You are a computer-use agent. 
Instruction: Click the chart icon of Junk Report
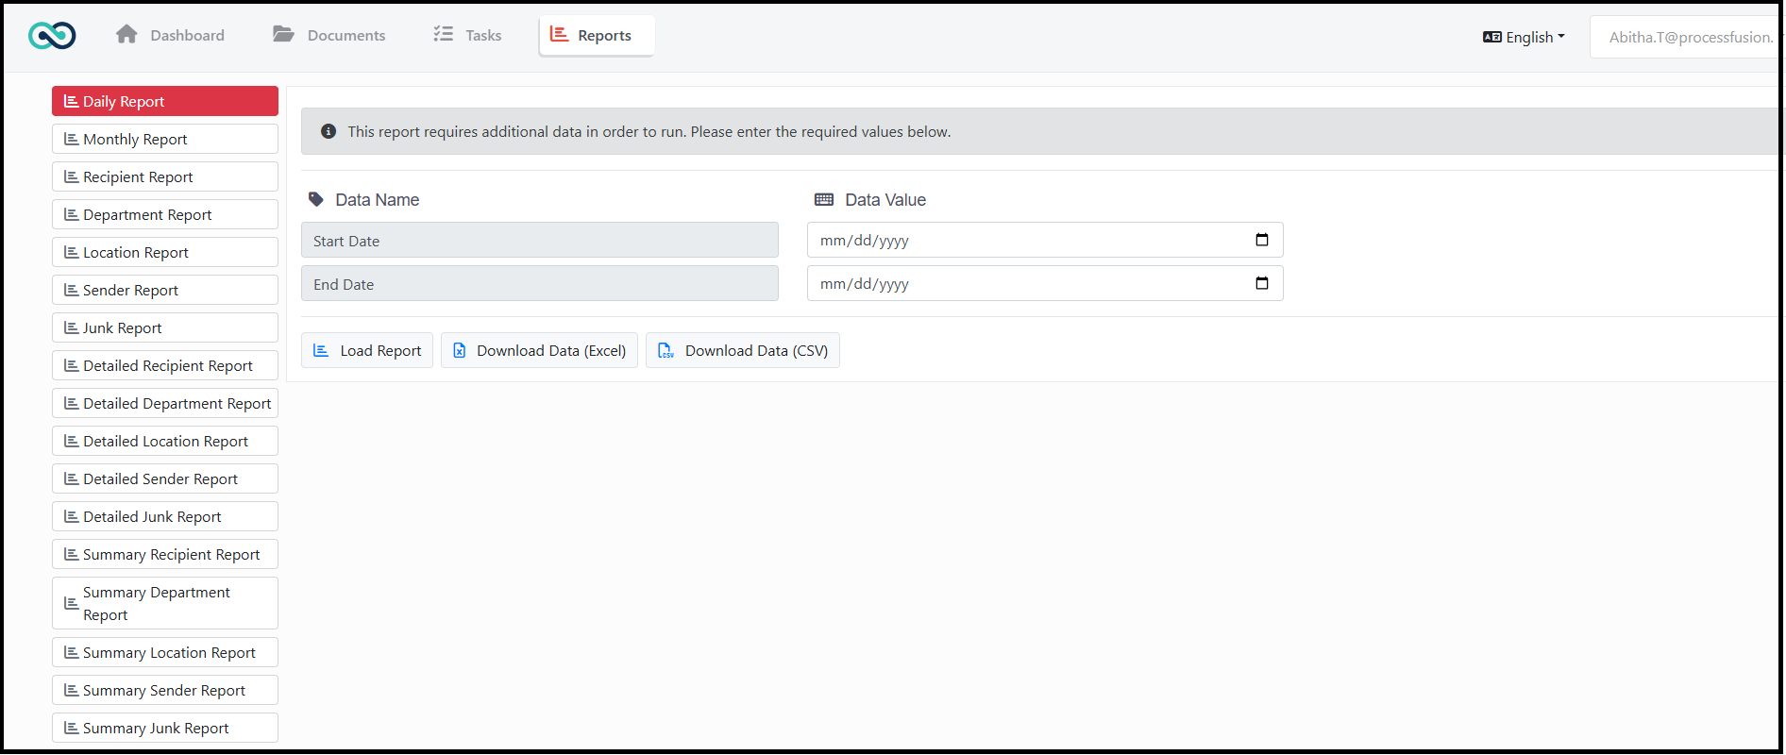[71, 327]
